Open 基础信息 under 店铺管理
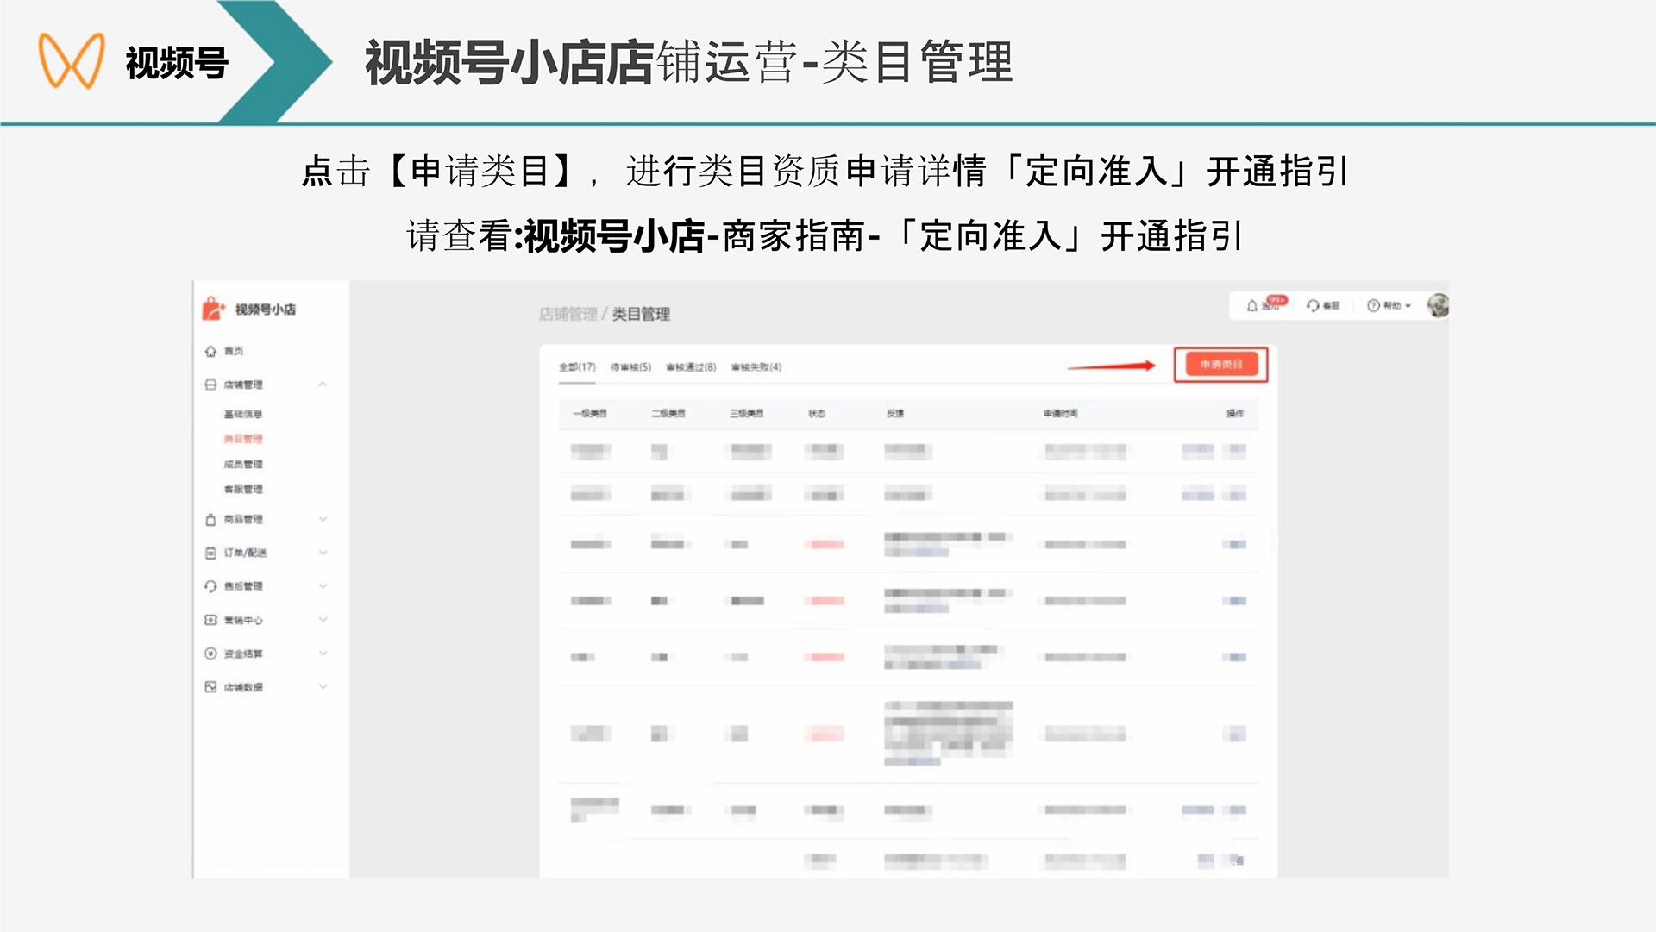The height and width of the screenshot is (932, 1656). tap(243, 415)
